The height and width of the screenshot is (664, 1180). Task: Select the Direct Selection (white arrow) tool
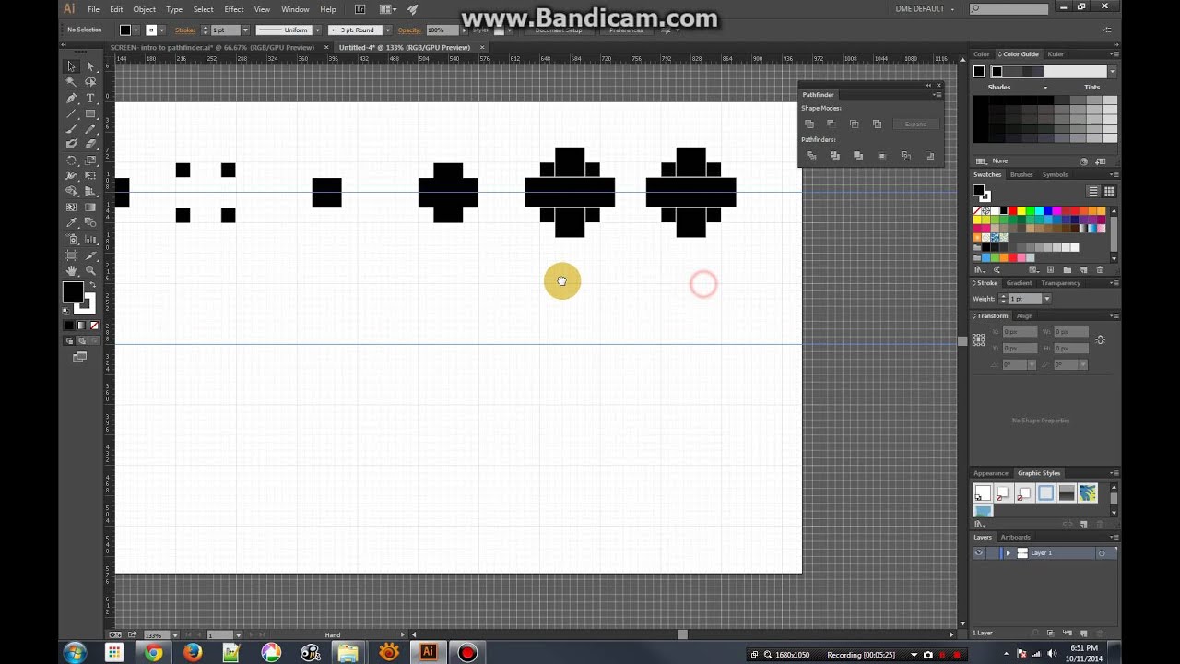pyautogui.click(x=90, y=66)
